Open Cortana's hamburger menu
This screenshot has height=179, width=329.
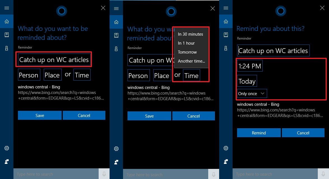[7, 8]
